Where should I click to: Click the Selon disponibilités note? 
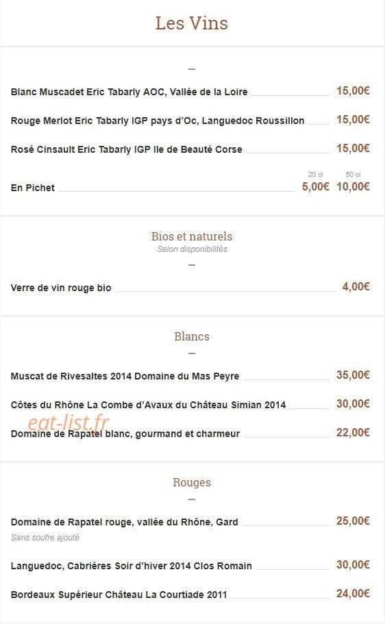click(192, 249)
